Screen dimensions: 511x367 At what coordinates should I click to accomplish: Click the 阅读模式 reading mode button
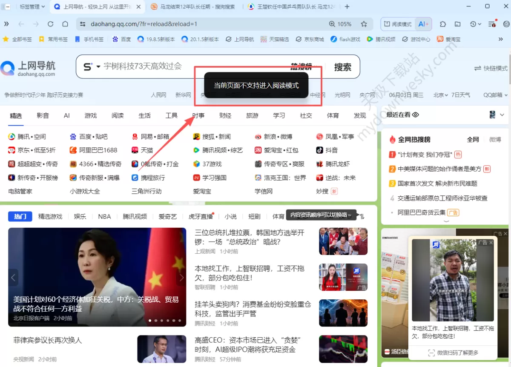coord(397,24)
